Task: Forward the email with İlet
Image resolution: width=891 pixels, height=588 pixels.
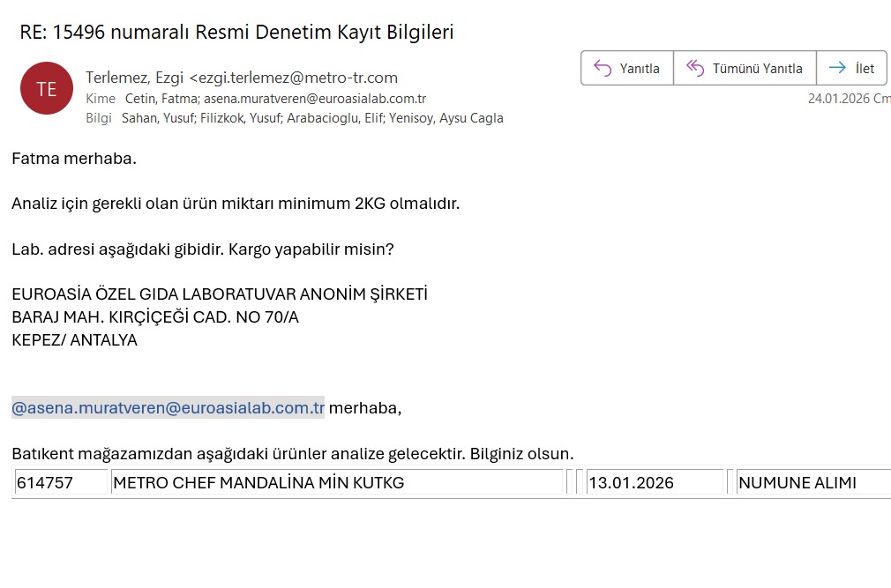Action: 851,68
